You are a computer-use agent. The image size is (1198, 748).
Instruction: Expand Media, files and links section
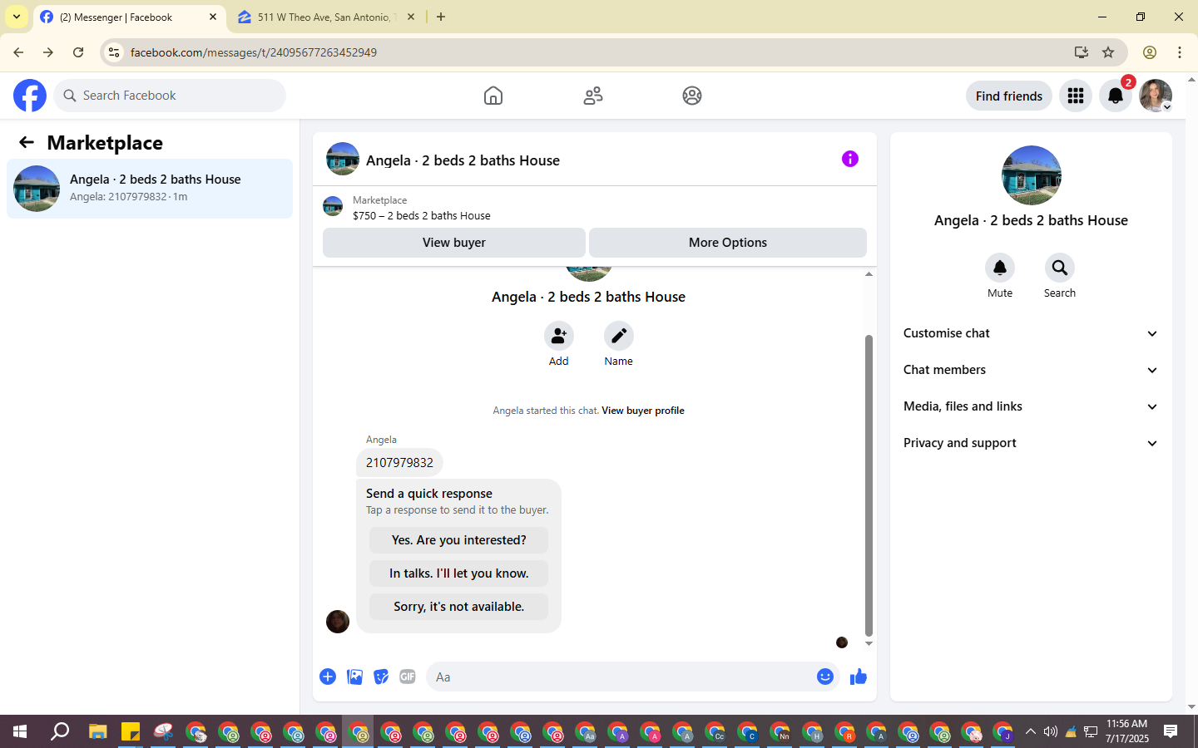tap(1031, 406)
